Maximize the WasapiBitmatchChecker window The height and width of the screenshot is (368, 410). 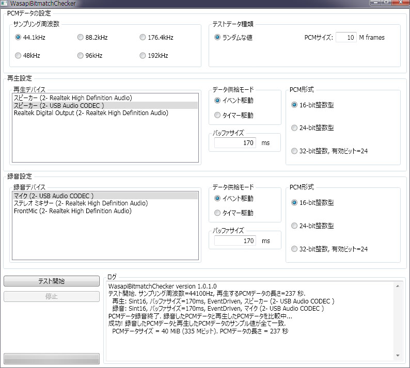point(386,3)
